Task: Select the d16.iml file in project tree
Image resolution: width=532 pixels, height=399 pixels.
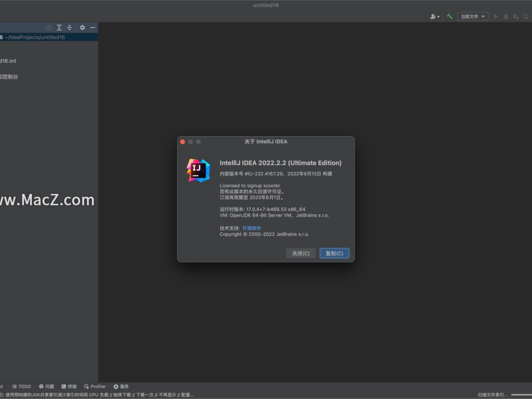Action: click(9, 61)
